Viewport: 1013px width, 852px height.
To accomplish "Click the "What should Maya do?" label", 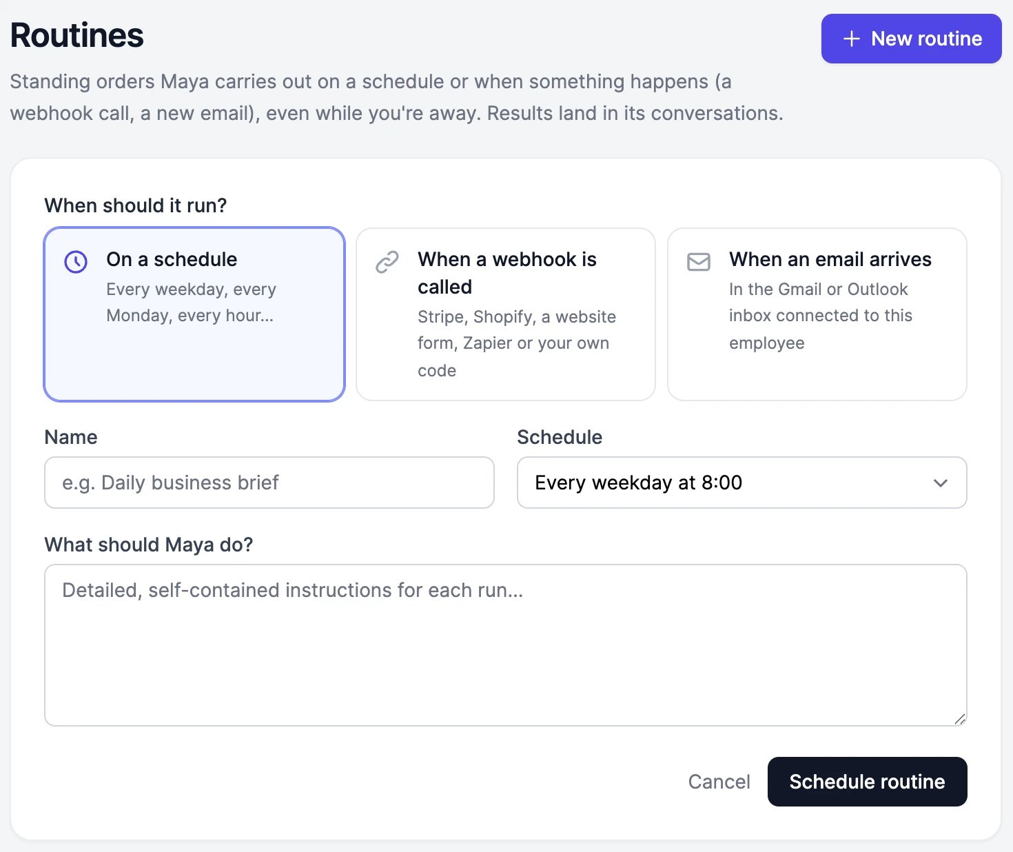I will (149, 545).
